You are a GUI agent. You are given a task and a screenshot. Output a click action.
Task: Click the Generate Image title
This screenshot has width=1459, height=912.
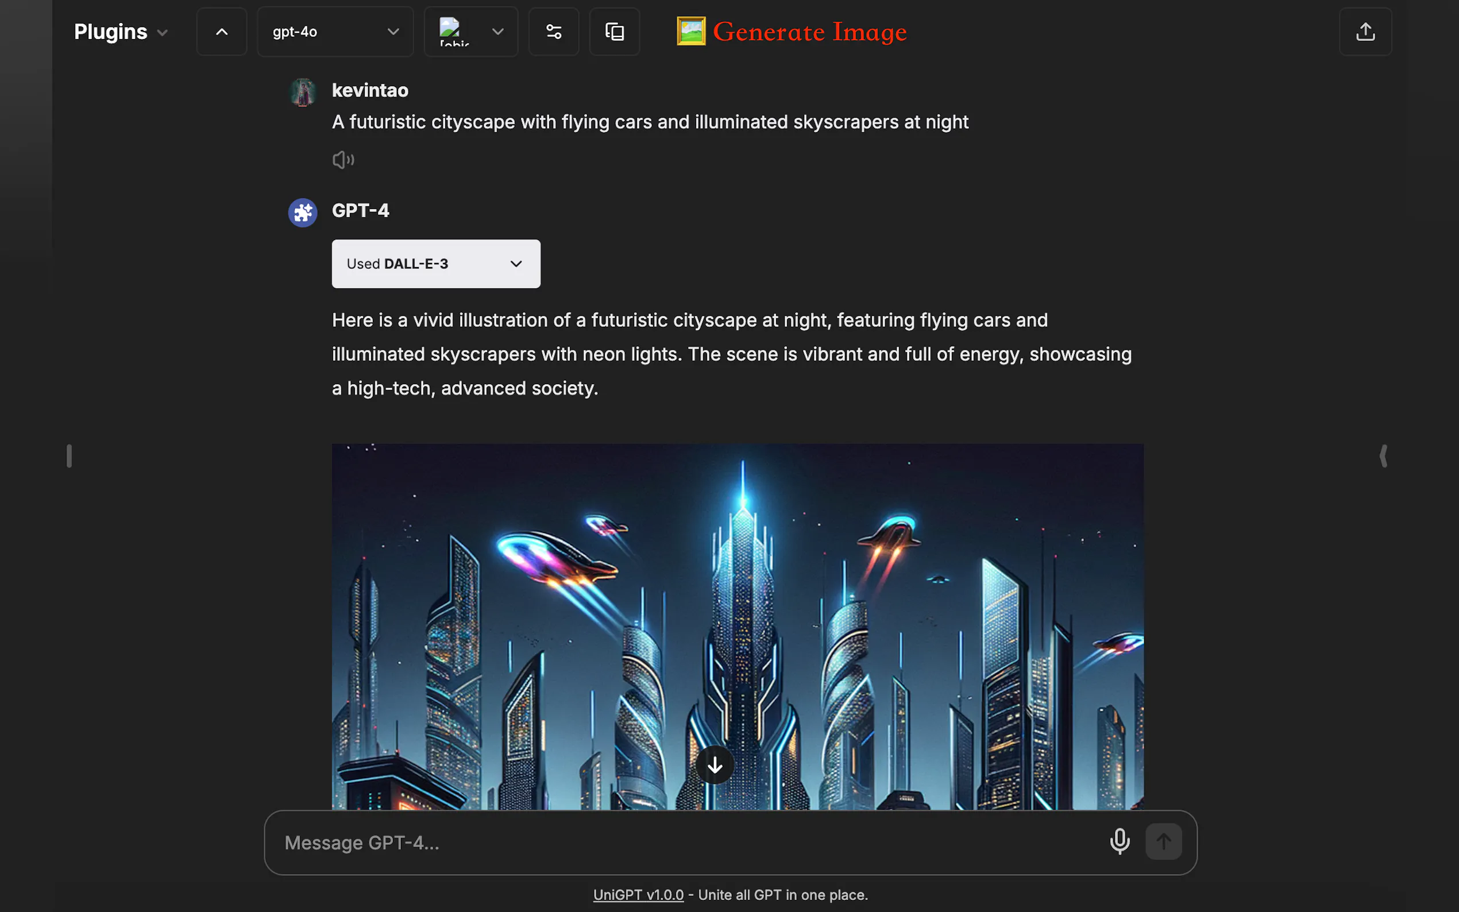809,32
